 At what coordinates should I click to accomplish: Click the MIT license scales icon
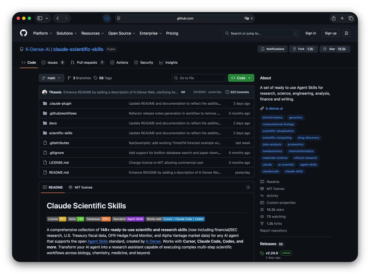pyautogui.click(x=262, y=188)
